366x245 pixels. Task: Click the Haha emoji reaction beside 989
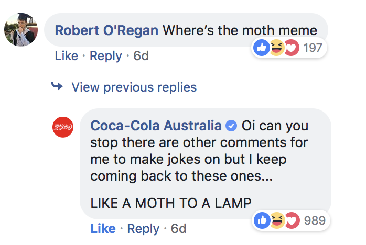click(276, 220)
